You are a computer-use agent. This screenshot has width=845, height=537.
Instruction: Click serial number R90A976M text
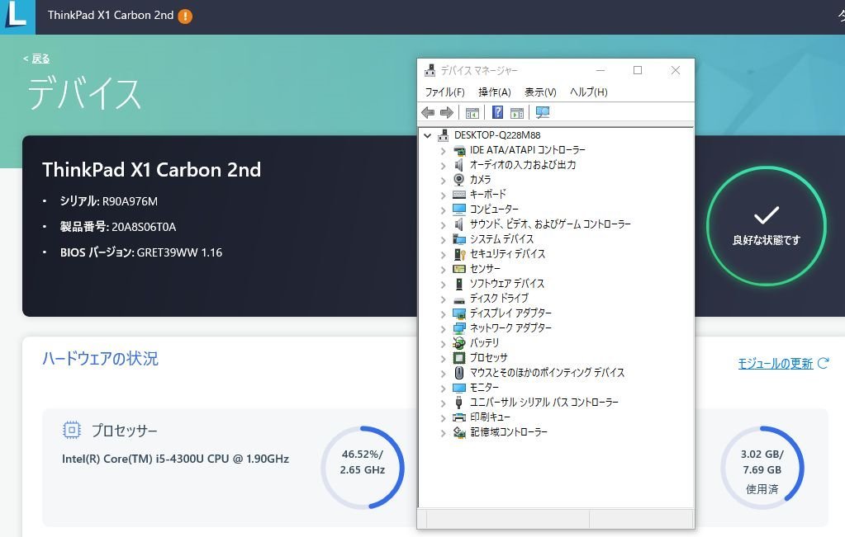point(130,201)
